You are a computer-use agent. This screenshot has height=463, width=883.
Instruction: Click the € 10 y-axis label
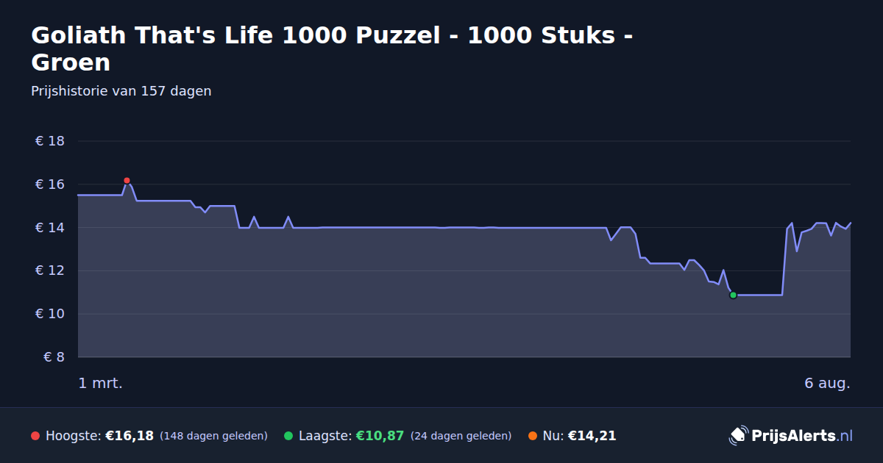click(x=50, y=314)
